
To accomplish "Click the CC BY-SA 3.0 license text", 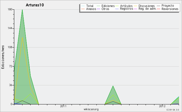I will coord(173,110).
